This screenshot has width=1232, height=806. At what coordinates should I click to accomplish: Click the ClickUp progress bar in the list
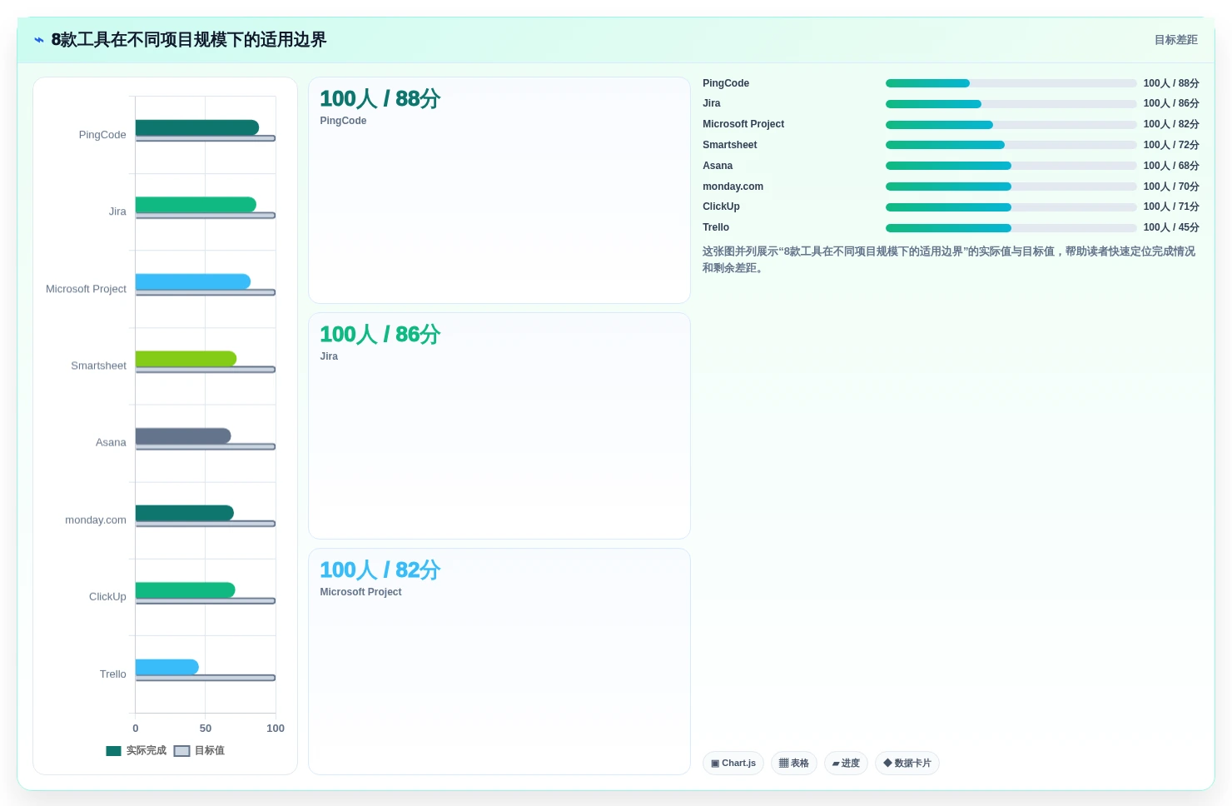pyautogui.click(x=1011, y=207)
